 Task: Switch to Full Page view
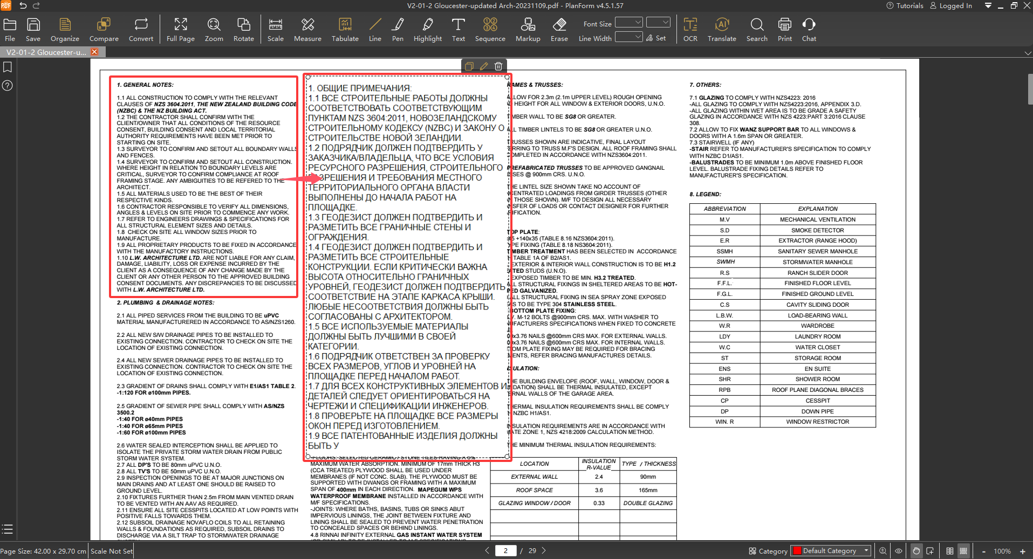(x=180, y=30)
